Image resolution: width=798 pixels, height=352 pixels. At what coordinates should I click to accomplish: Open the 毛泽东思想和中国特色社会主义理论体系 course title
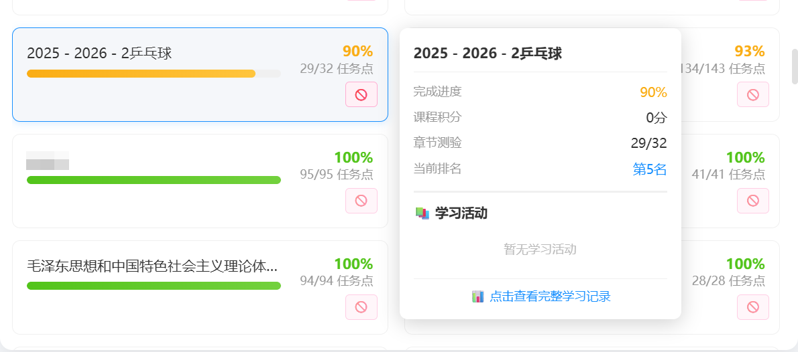coord(152,266)
